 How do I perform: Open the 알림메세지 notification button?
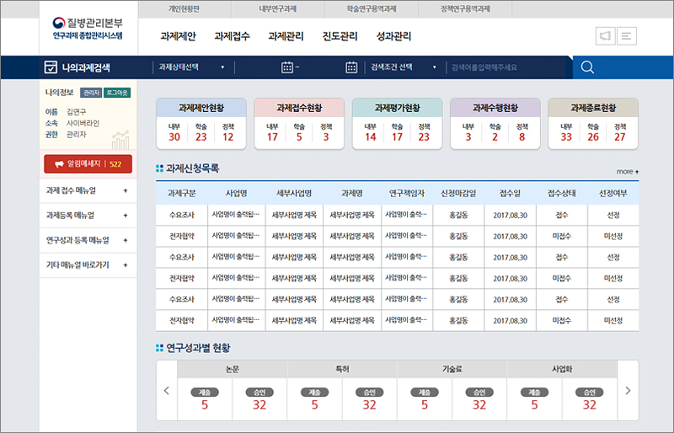point(88,164)
